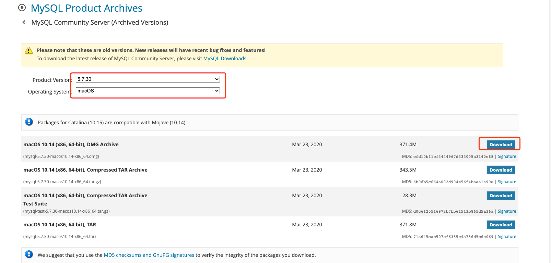Click the MySQL Product Archives heading

[86, 8]
